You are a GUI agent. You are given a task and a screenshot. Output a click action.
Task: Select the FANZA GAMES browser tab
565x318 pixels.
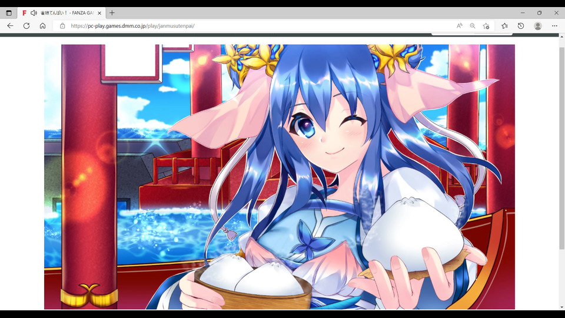(x=61, y=13)
